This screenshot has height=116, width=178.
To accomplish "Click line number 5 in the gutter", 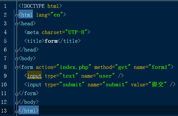I will 5,41.
